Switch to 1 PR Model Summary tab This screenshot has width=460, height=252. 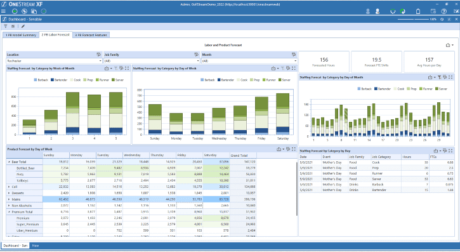(21, 35)
